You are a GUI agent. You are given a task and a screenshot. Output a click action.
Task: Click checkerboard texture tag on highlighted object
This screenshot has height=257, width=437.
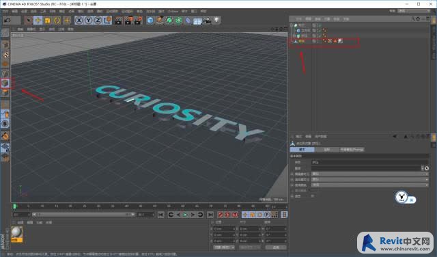pos(330,41)
